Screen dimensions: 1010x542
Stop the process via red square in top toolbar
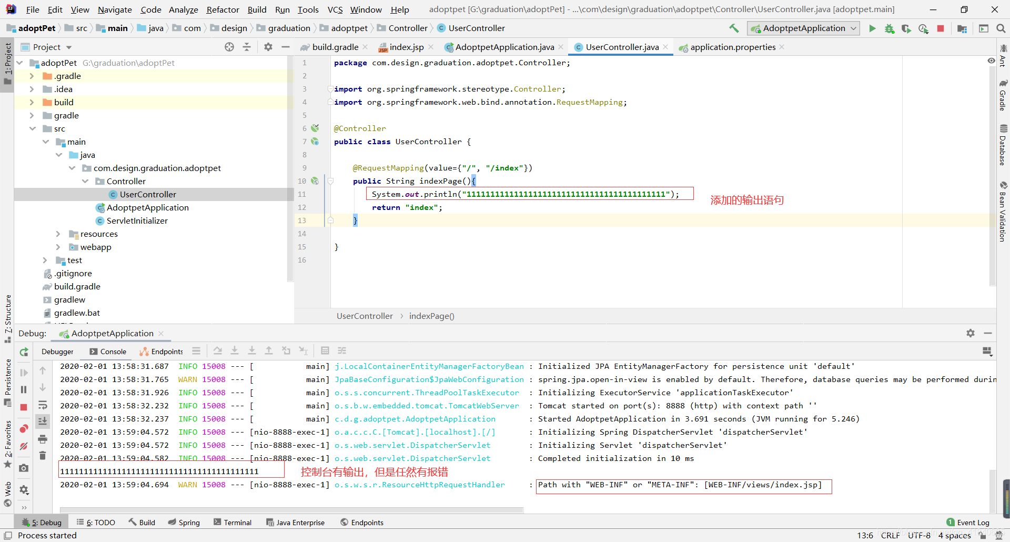(x=941, y=28)
